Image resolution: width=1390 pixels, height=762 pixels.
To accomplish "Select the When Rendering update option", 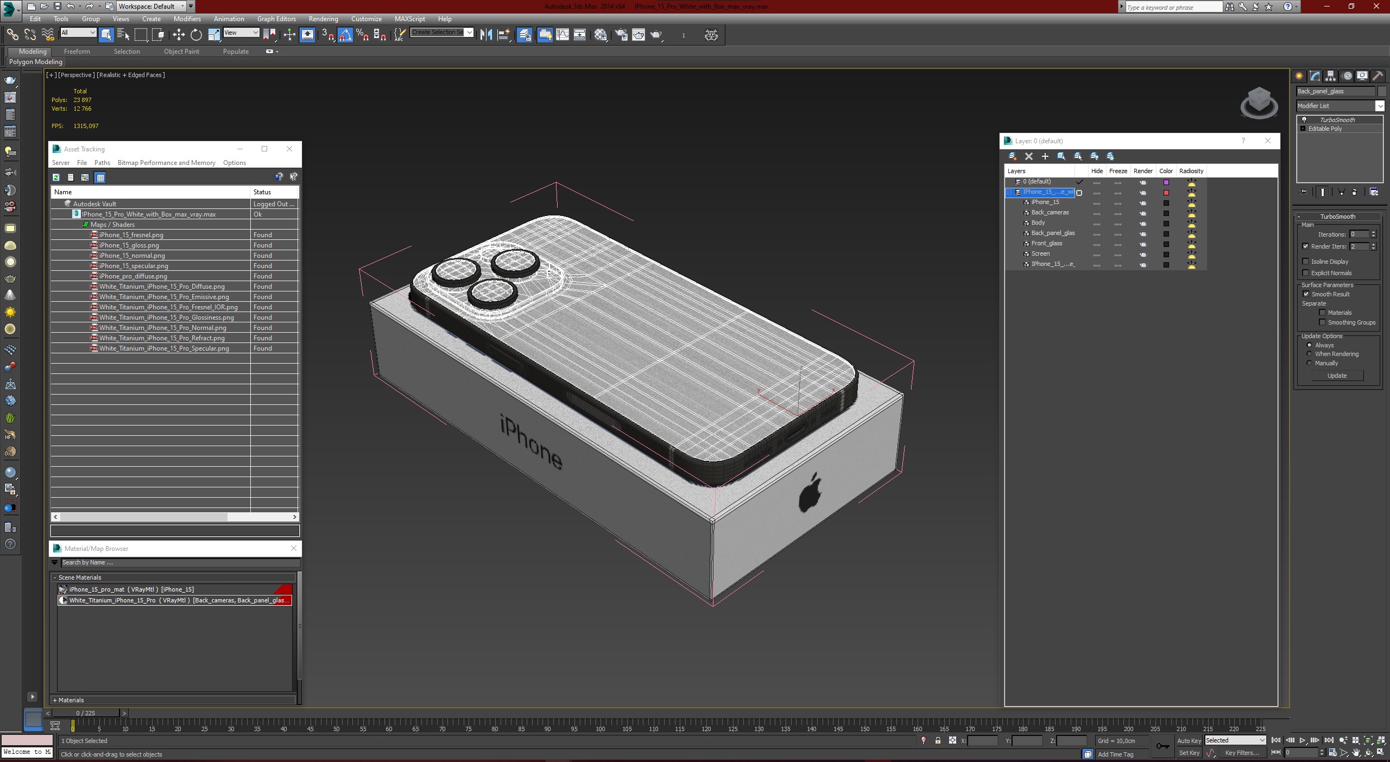I will [1309, 354].
